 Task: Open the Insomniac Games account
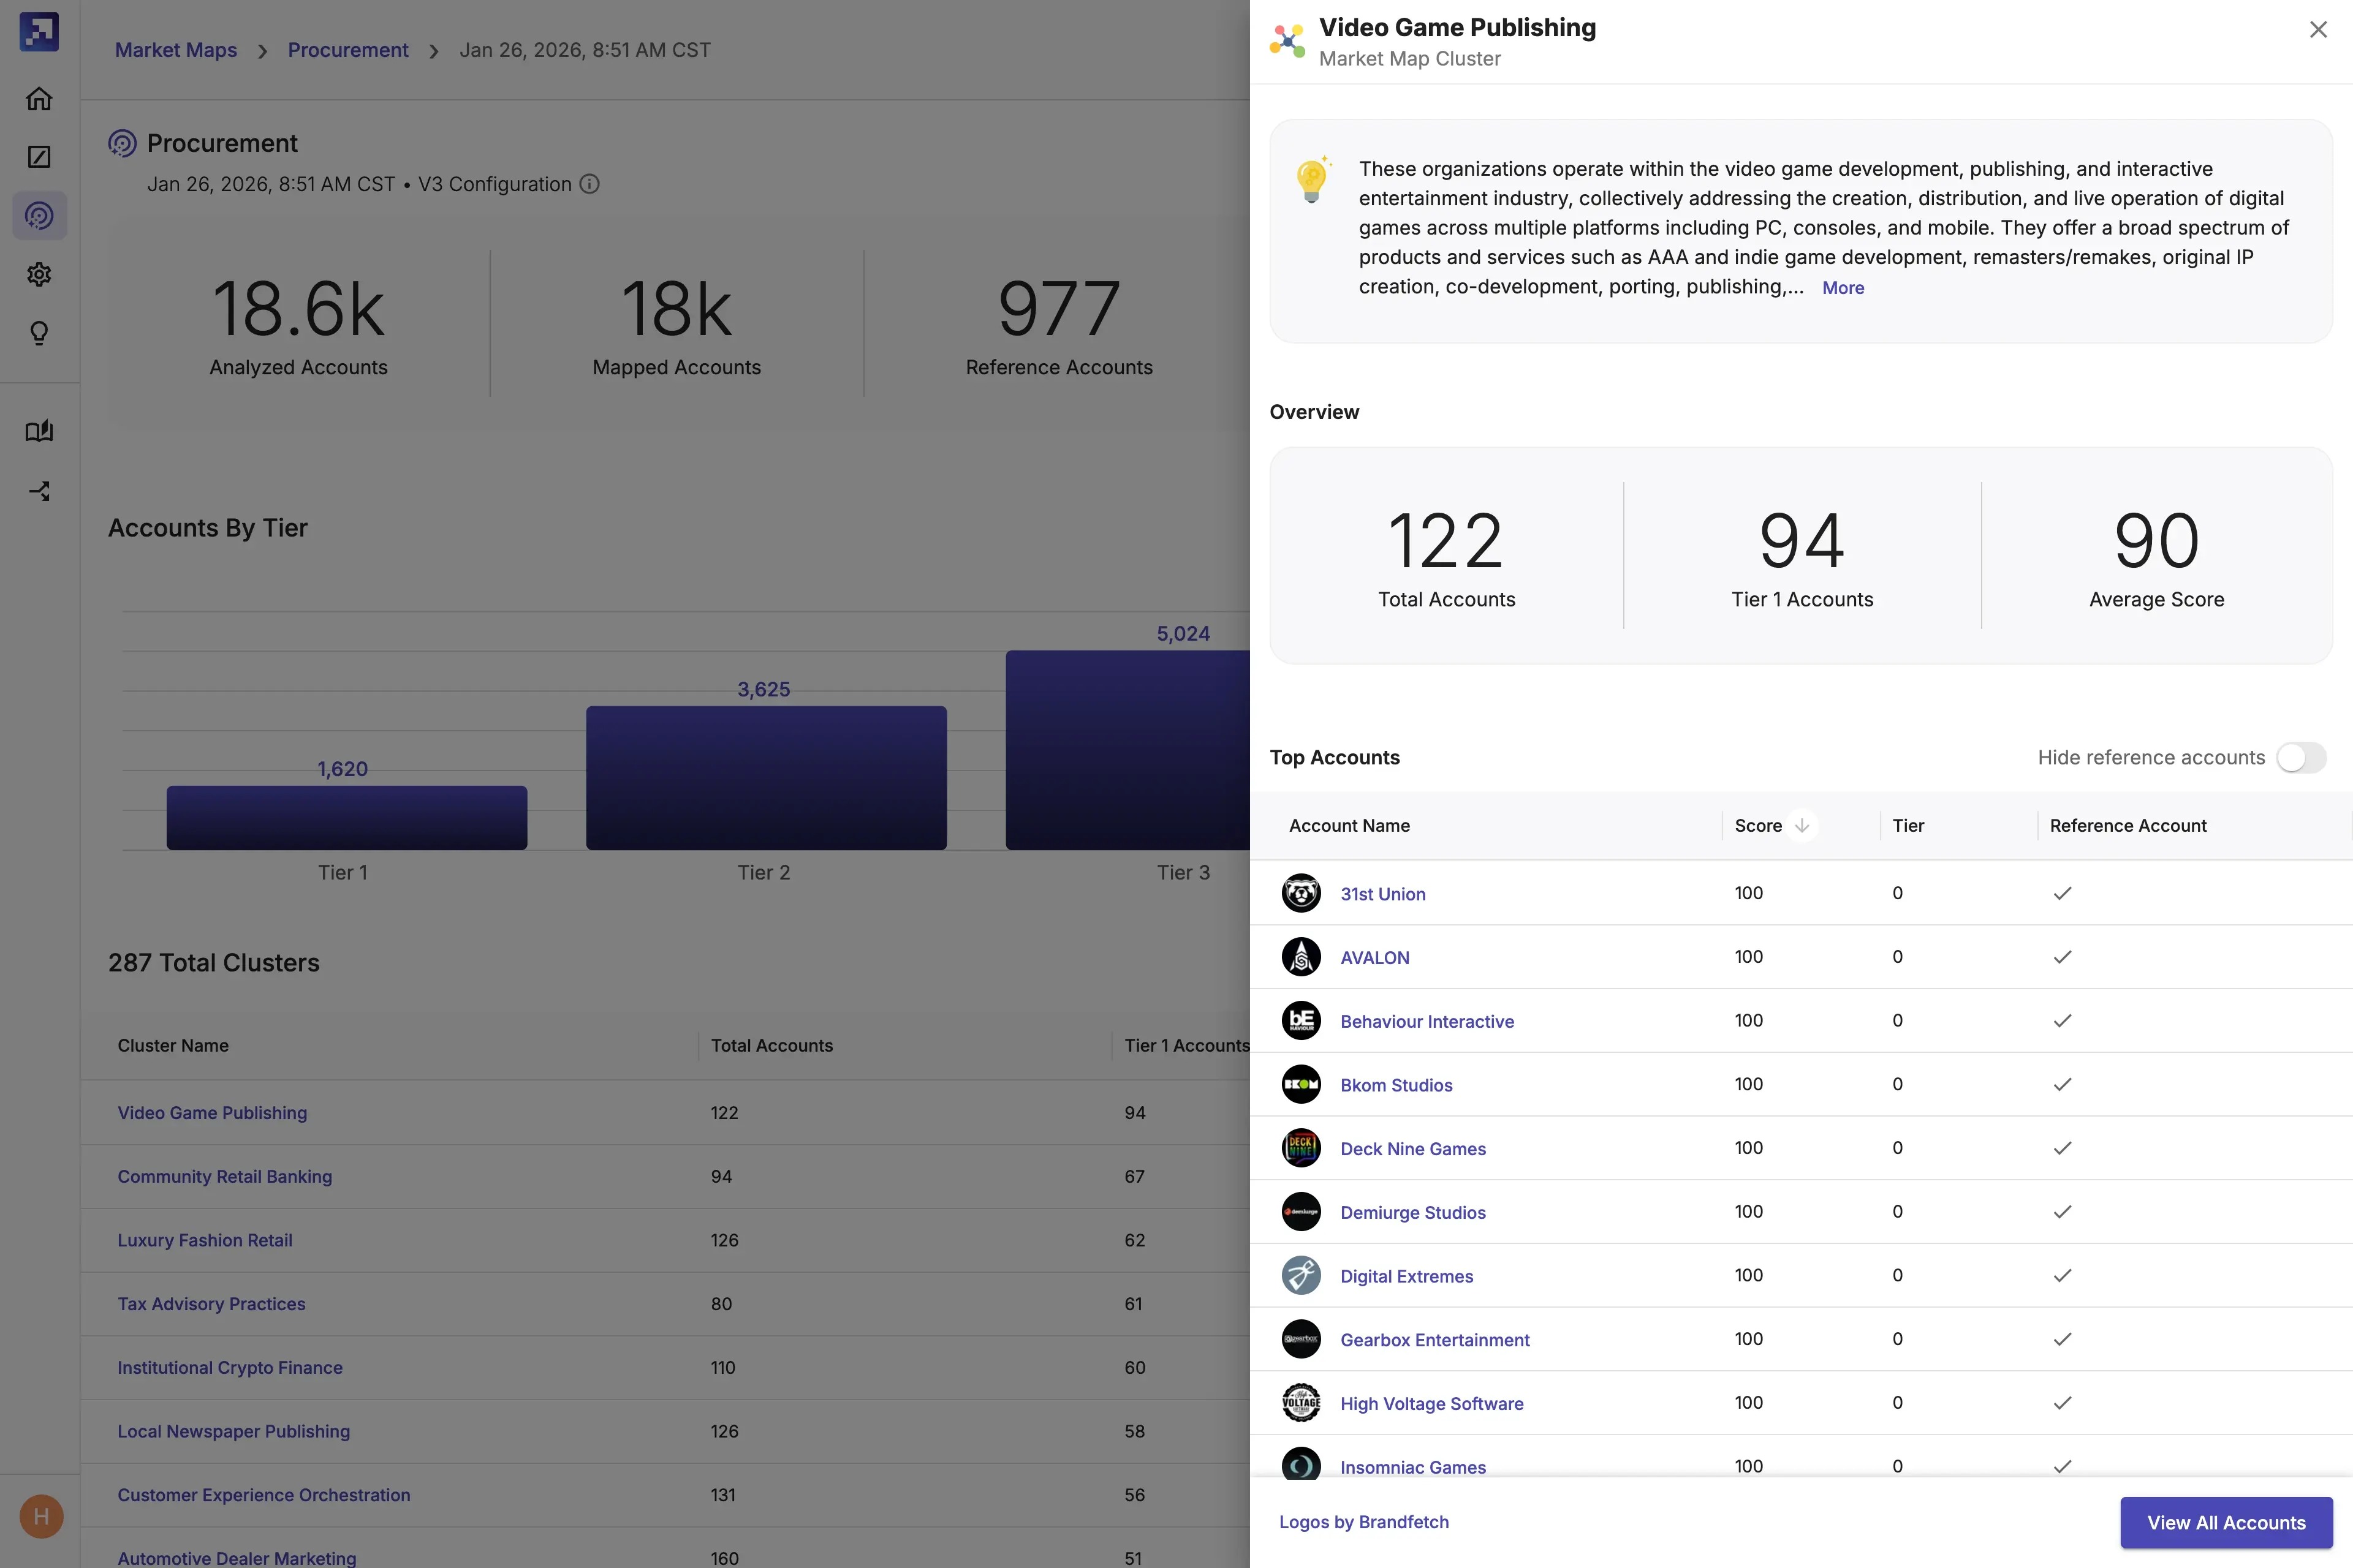click(1412, 1467)
